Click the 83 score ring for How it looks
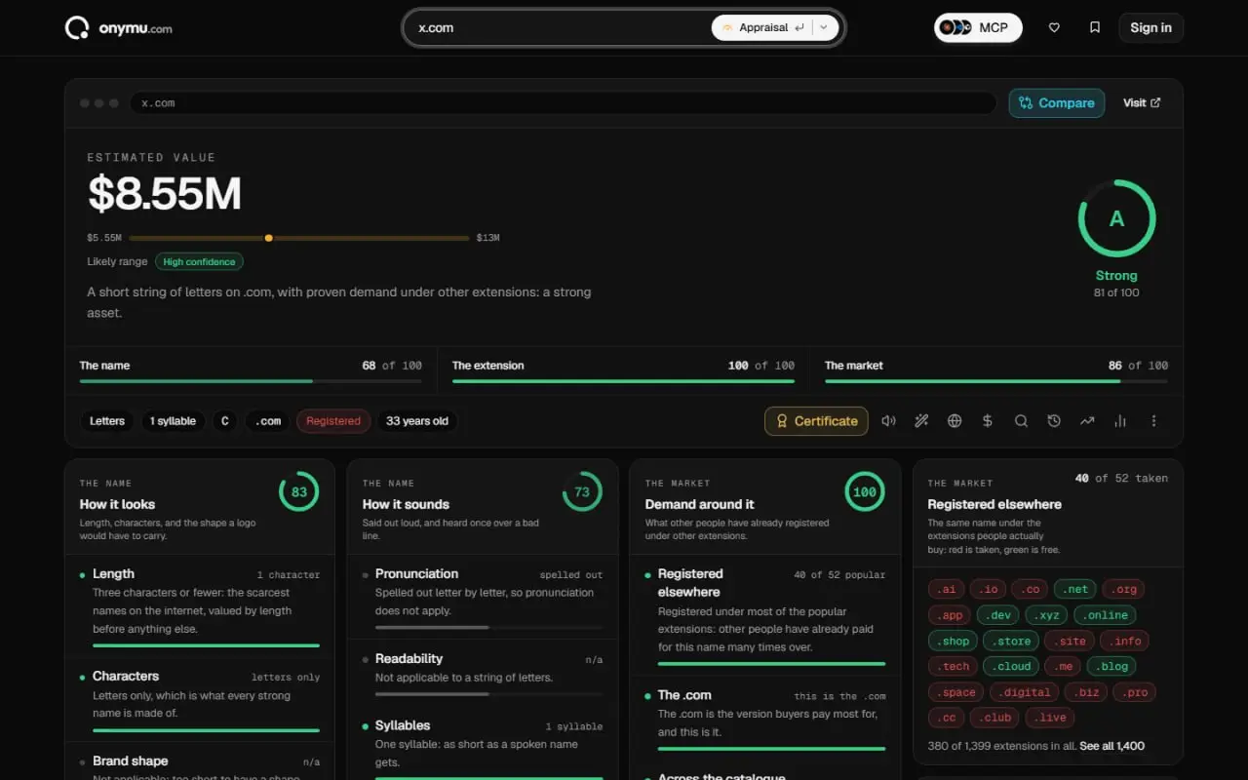Screen dimensions: 1248x780 (x=298, y=492)
